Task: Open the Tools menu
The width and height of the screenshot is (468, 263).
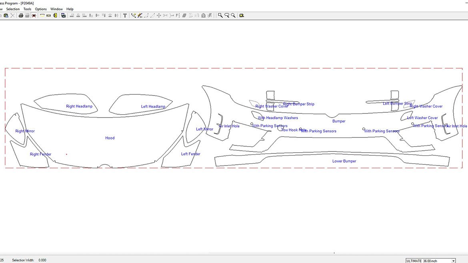Action: [27, 9]
